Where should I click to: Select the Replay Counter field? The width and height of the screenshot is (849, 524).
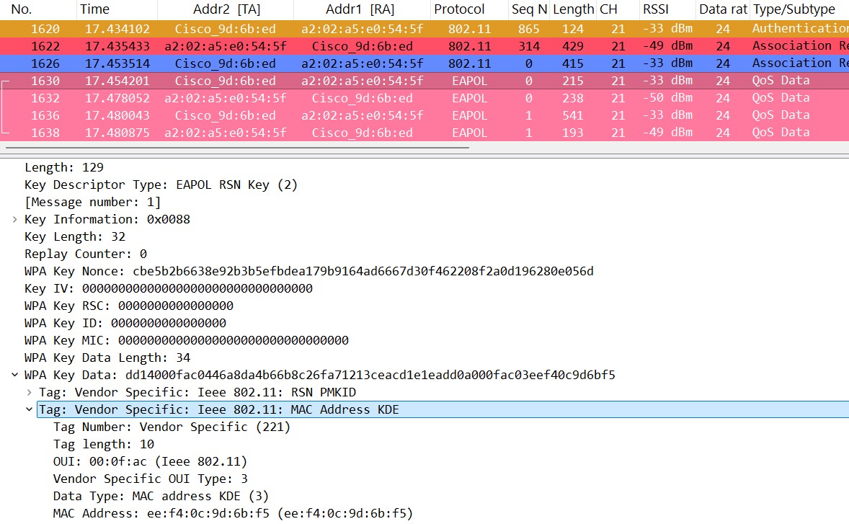click(x=85, y=254)
